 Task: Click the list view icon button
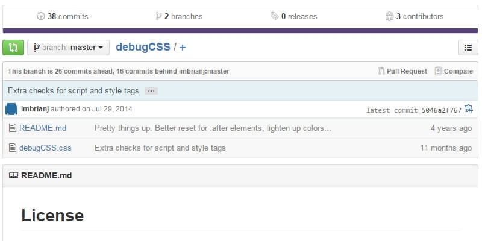pyautogui.click(x=468, y=47)
